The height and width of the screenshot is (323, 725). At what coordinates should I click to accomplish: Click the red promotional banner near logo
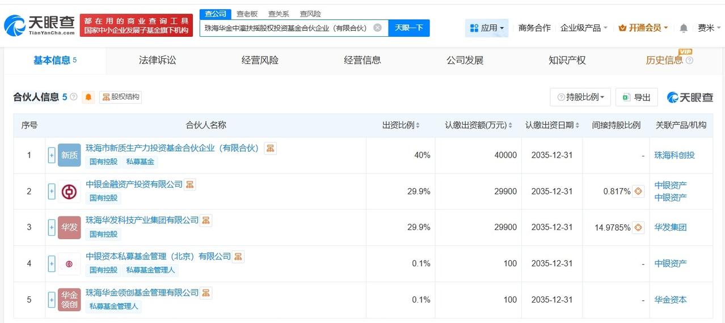coord(136,25)
